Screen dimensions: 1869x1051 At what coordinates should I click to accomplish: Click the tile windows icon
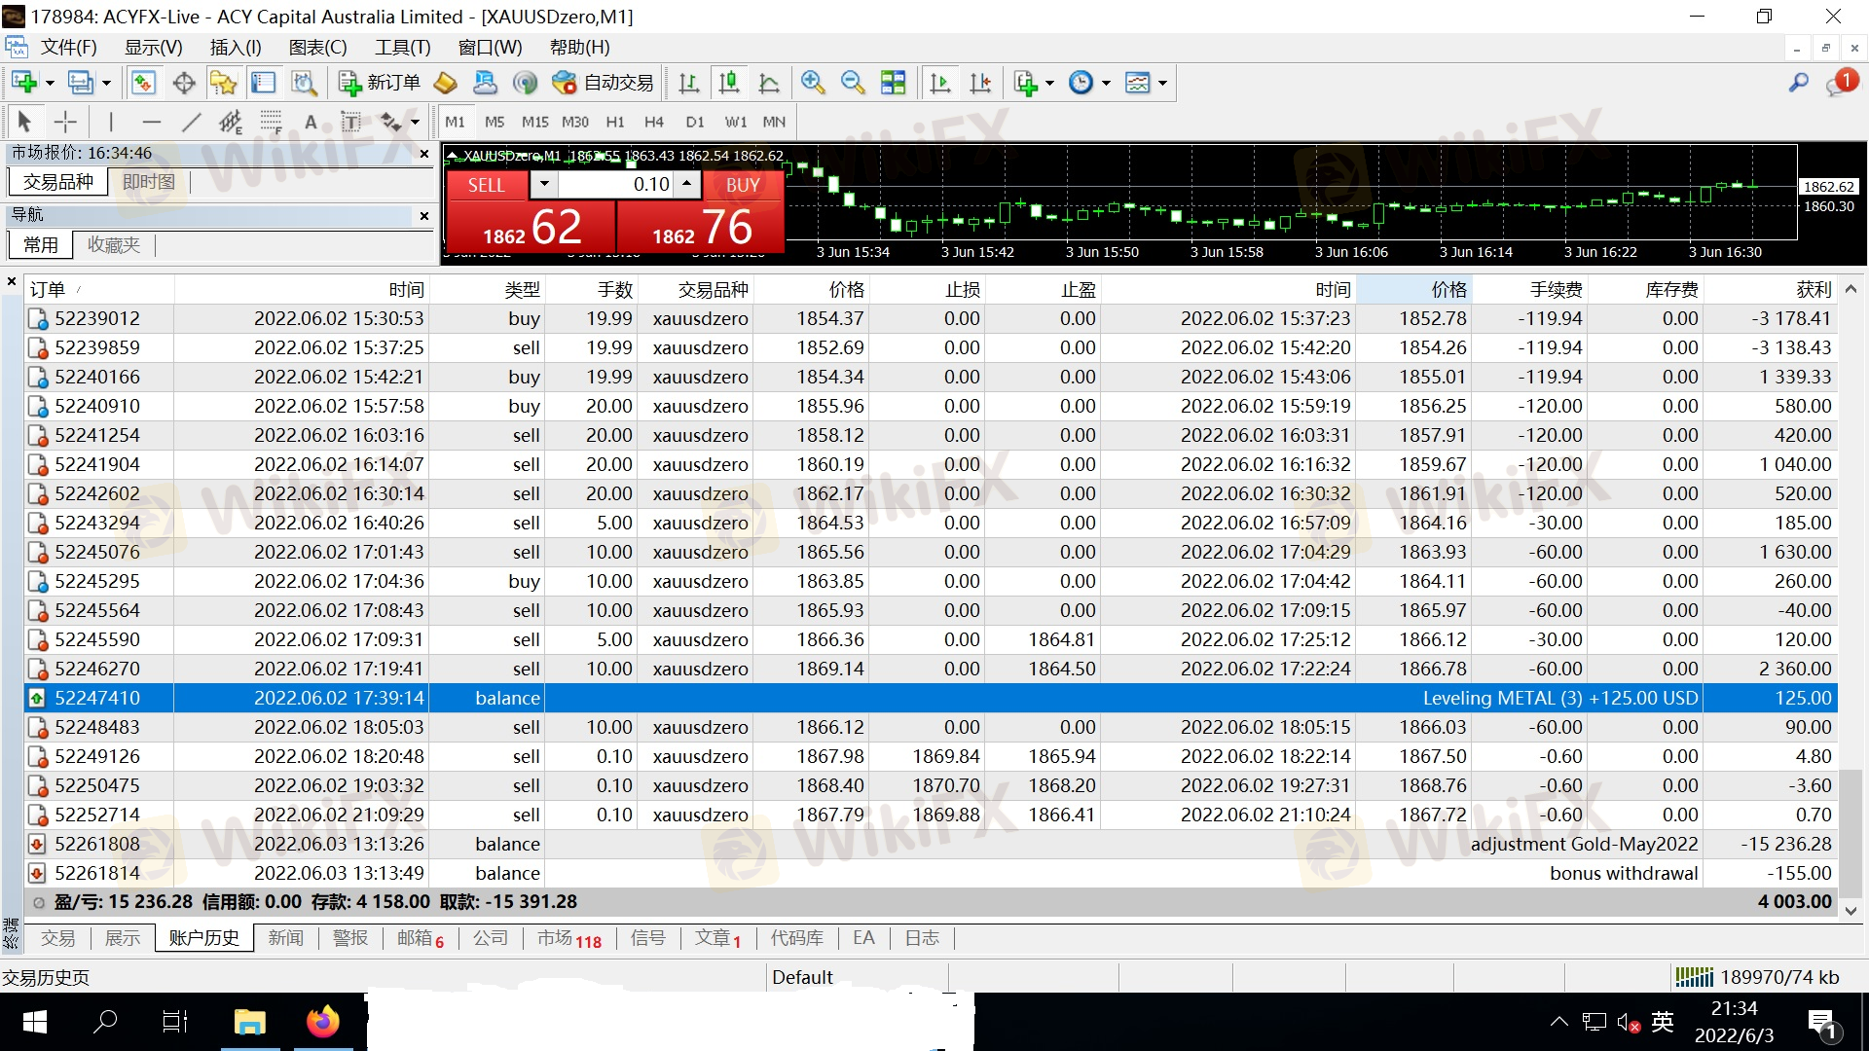(893, 83)
